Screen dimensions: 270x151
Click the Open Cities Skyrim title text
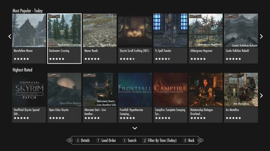pyautogui.click(x=59, y=110)
